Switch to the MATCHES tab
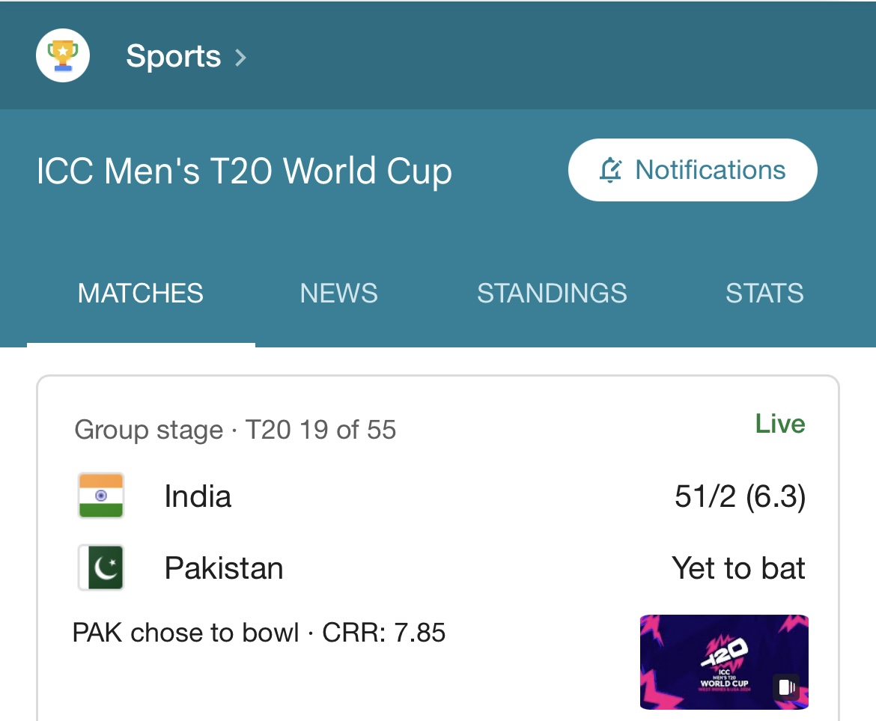876x721 pixels. [141, 293]
